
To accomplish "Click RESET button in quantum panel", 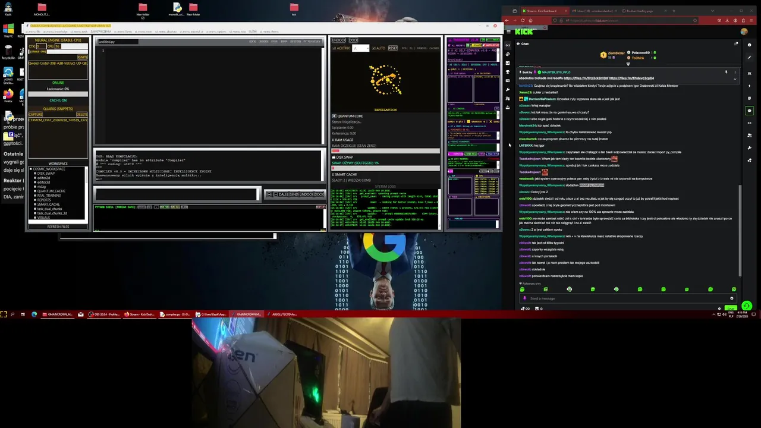I will (x=393, y=48).
